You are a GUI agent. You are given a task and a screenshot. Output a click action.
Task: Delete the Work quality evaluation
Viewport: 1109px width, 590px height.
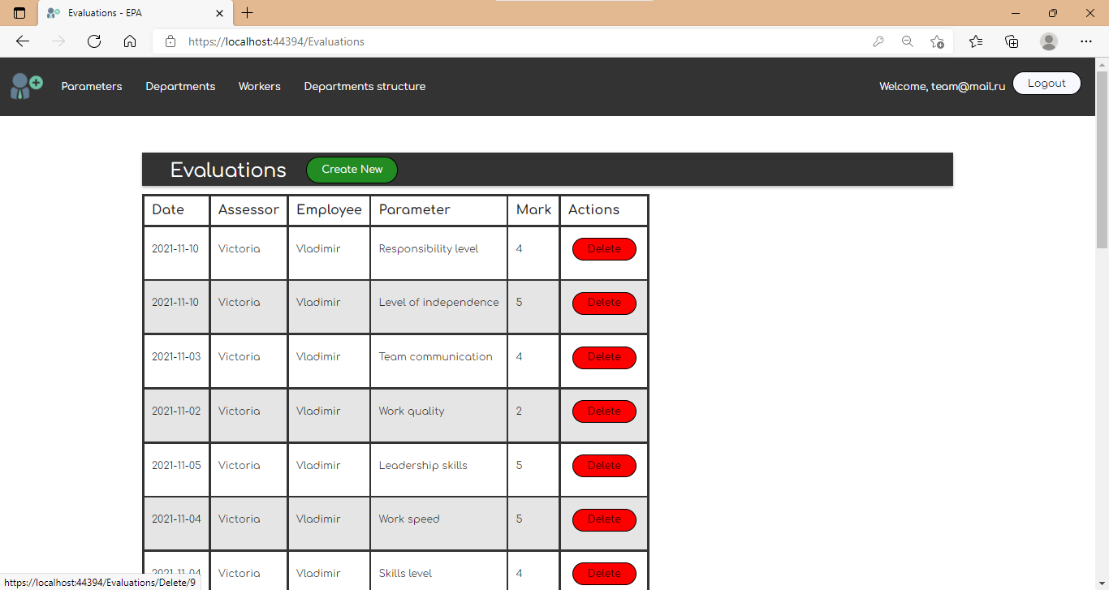point(604,411)
